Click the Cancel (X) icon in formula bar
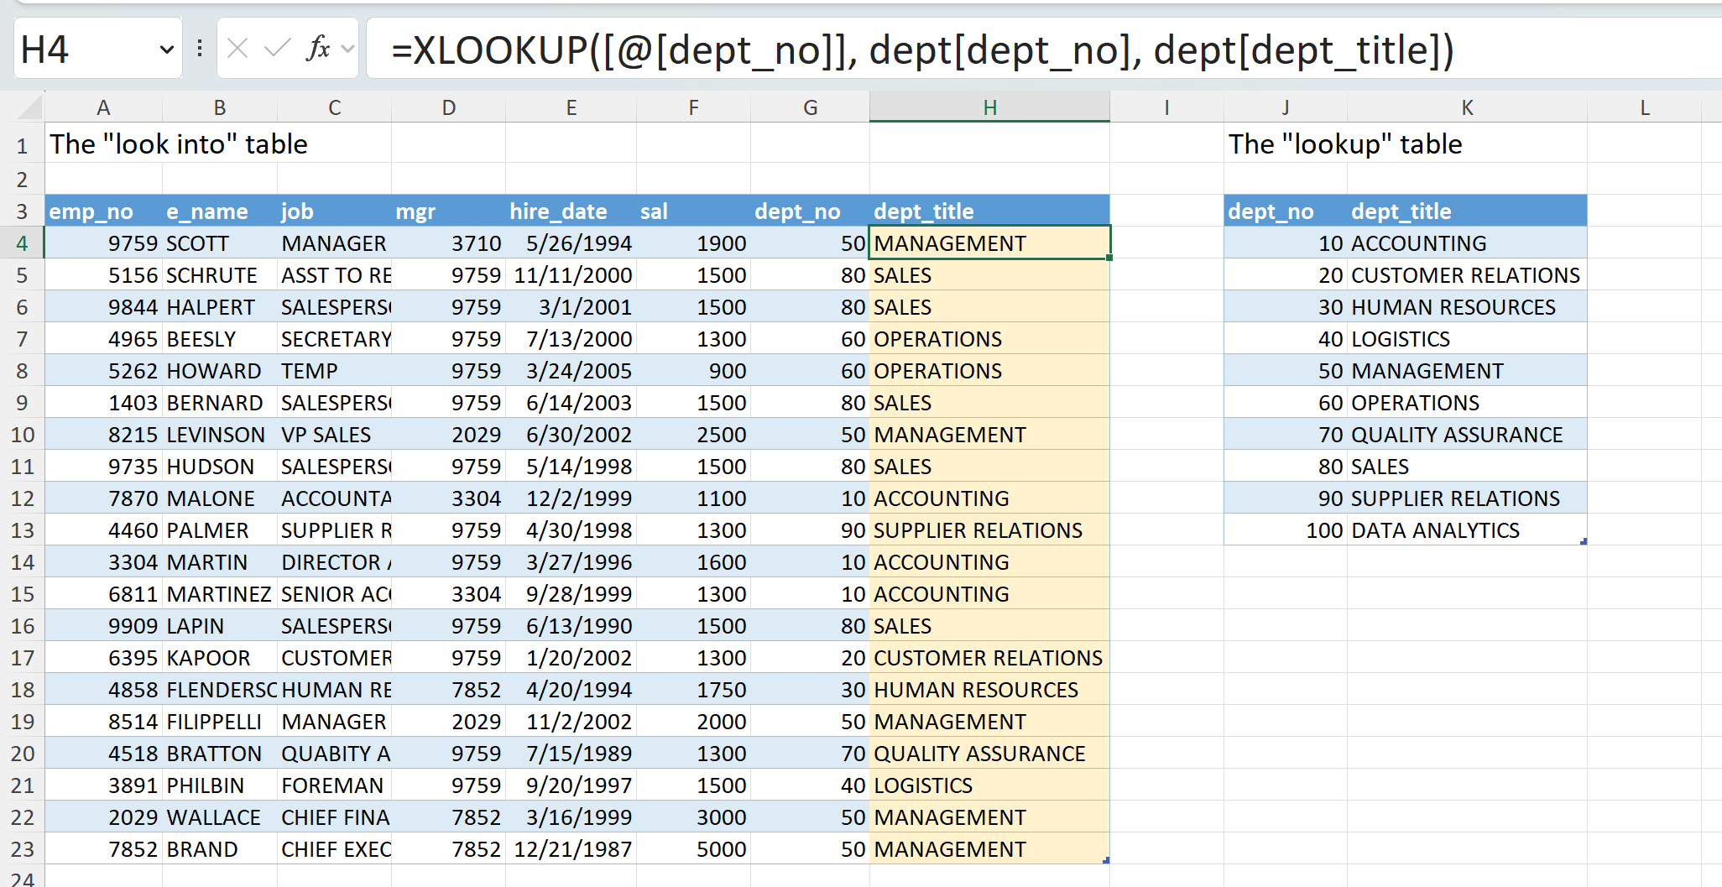 tap(237, 49)
